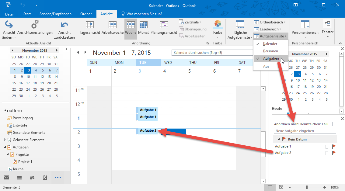This screenshot has width=345, height=191.
Task: Open the Fenster menu
Action: 327,29
